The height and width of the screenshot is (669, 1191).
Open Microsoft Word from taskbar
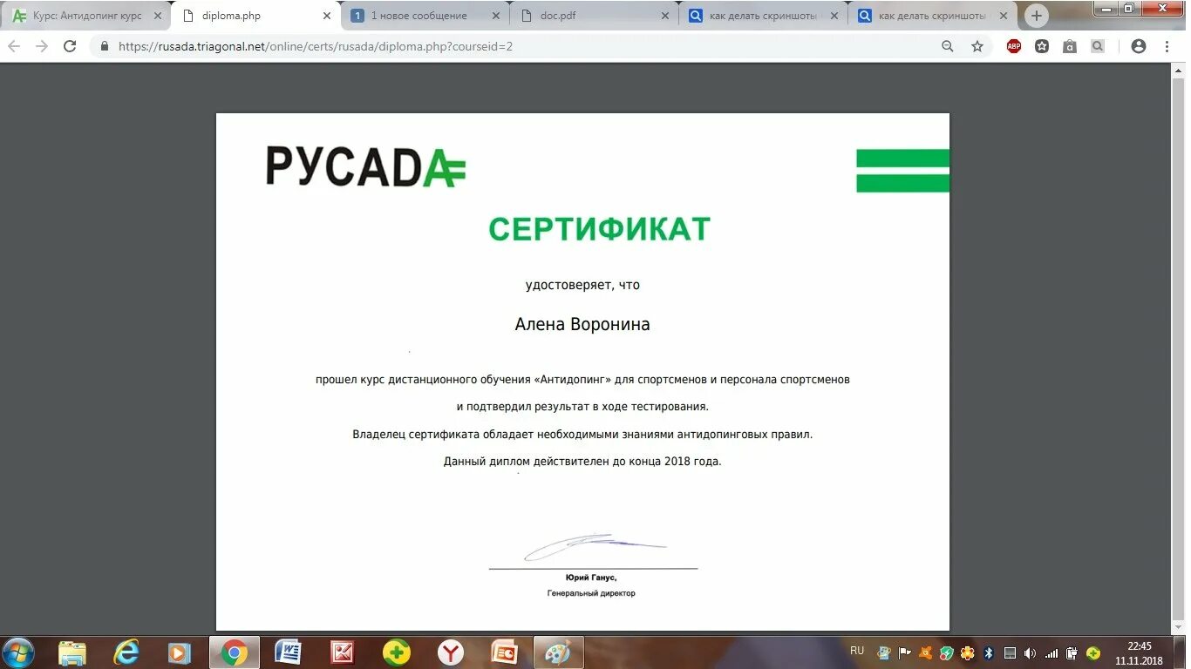pyautogui.click(x=288, y=652)
